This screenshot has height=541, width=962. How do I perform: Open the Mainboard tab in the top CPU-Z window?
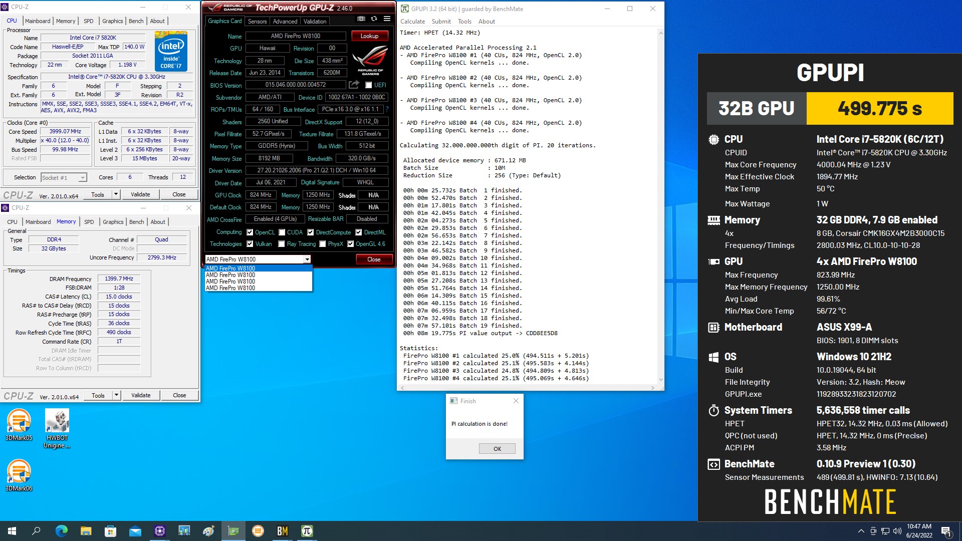tap(38, 21)
